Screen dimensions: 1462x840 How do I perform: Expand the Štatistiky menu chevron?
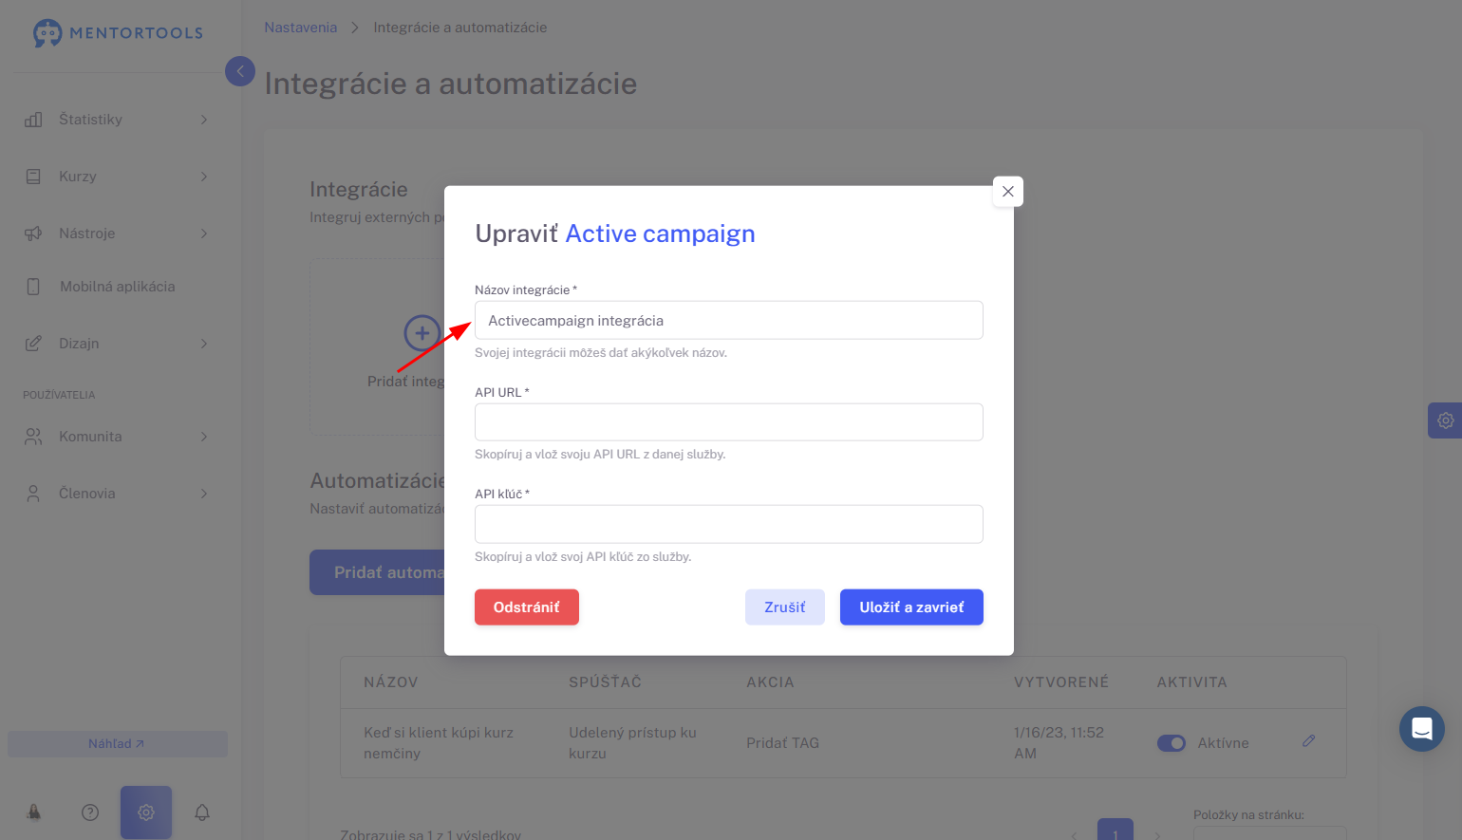coord(204,120)
